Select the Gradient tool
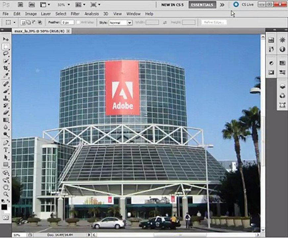Screen dimensions: 288x238 point(6,120)
